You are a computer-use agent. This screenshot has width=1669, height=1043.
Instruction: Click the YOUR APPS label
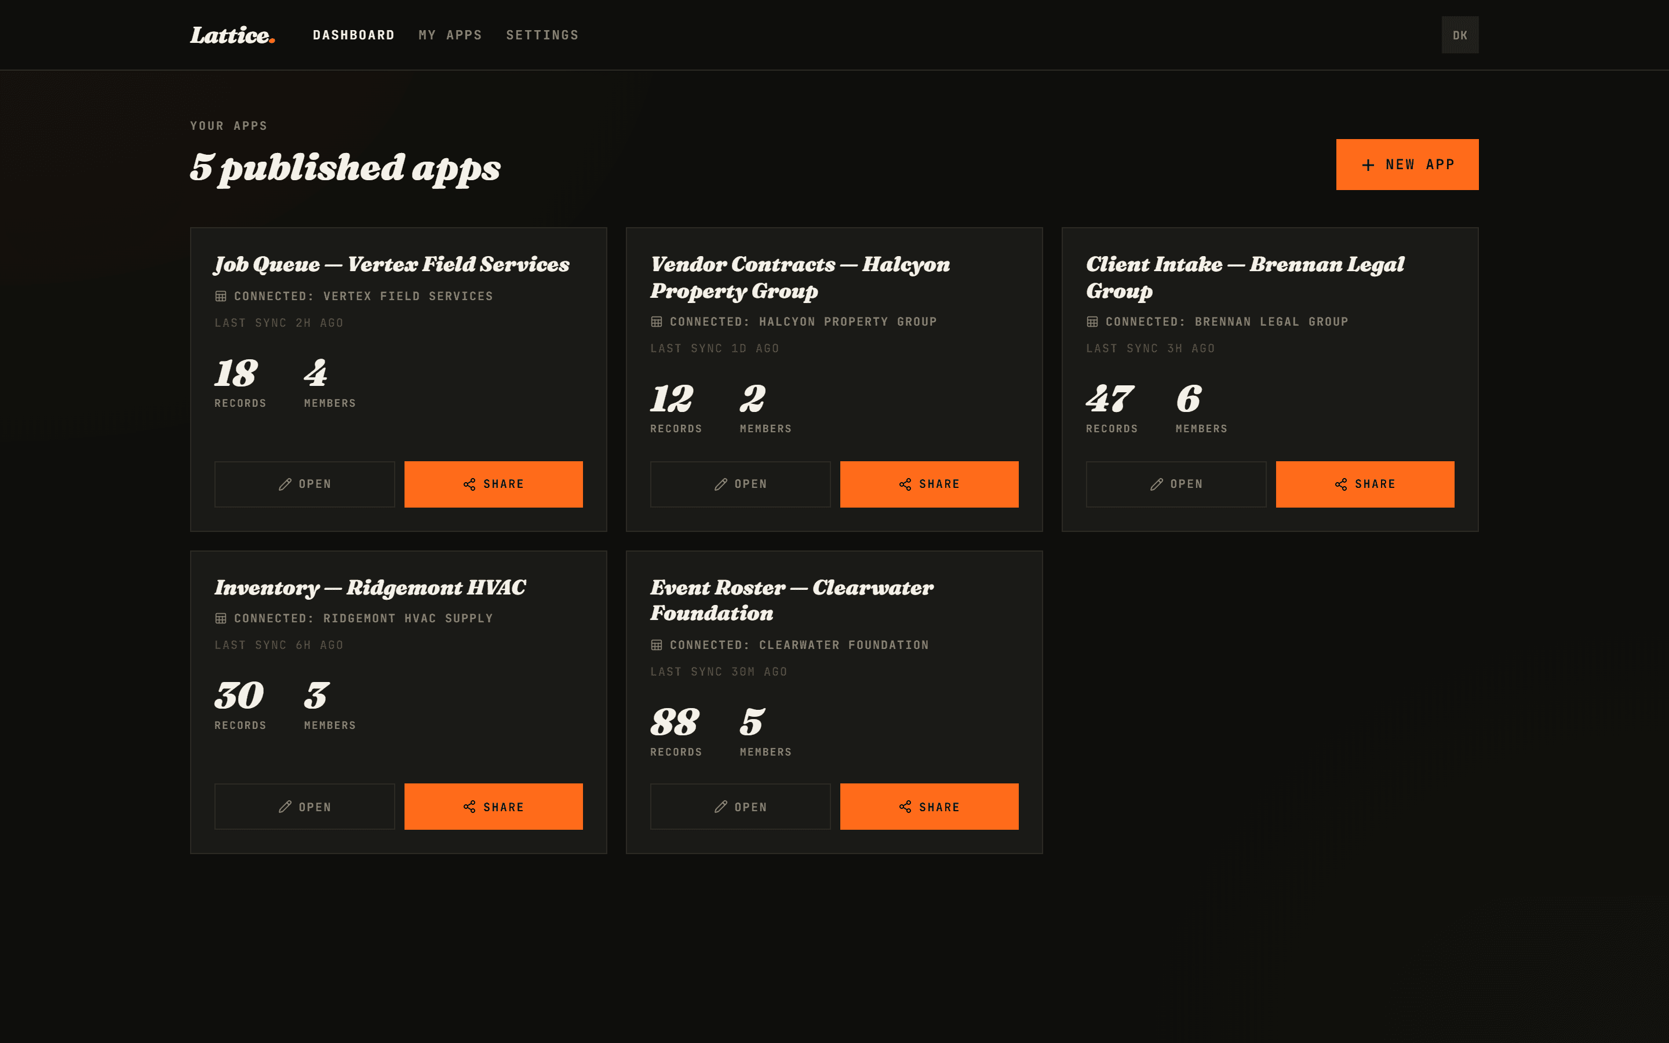[x=229, y=126]
